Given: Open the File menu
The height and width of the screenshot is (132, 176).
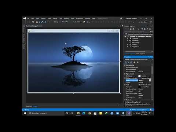Looking at the screenshot, I should (x=28, y=18).
